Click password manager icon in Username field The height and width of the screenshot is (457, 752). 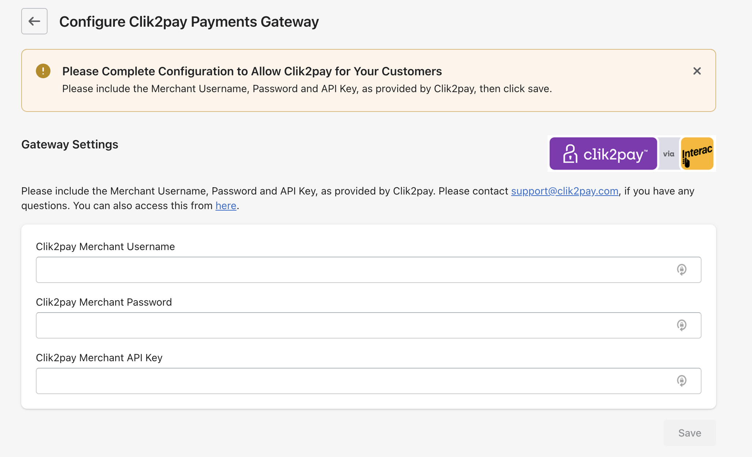pos(681,270)
